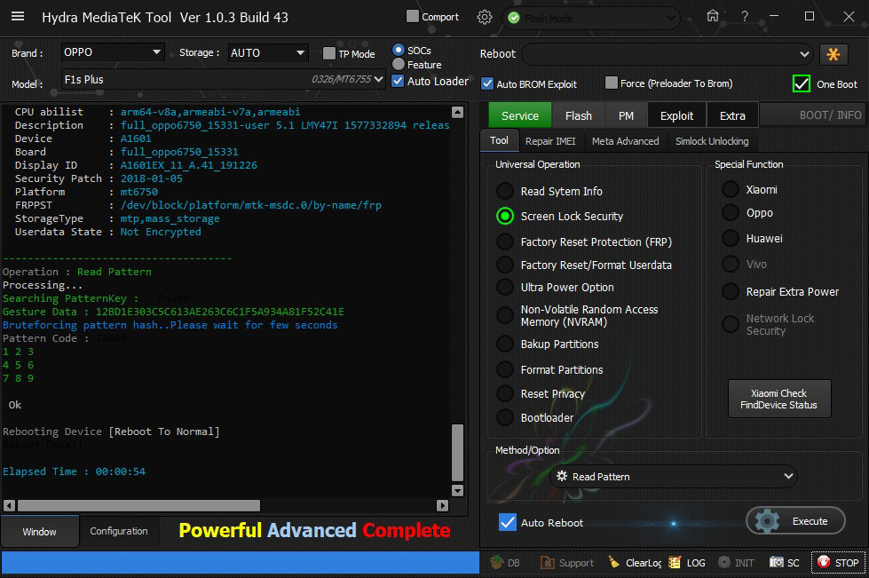The image size is (869, 578).
Task: Enable the TP Mode checkbox
Action: (x=329, y=53)
